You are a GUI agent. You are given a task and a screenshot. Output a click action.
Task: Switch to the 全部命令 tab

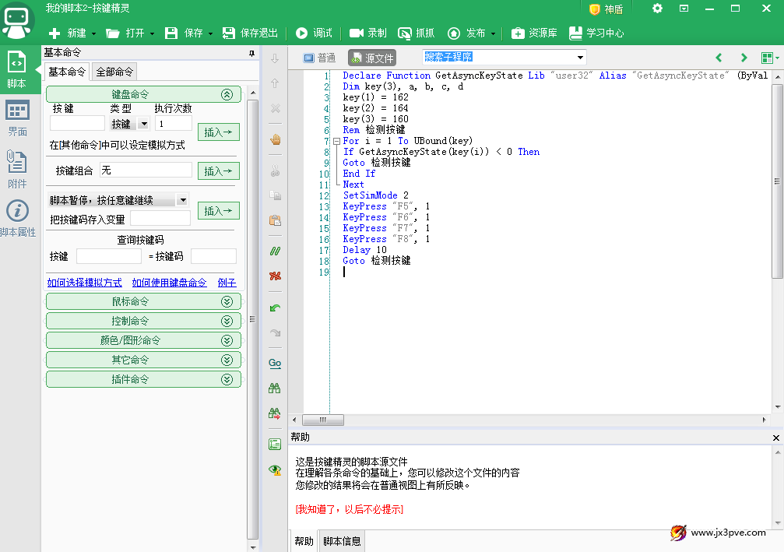click(114, 72)
